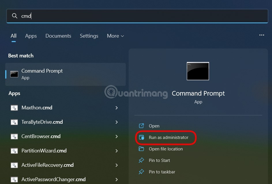The height and width of the screenshot is (184, 272).
Task: Choose Pin to taskbar
Action: [162, 172]
